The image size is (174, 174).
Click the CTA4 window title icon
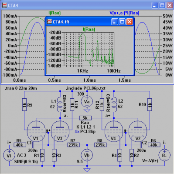tap(4, 5)
